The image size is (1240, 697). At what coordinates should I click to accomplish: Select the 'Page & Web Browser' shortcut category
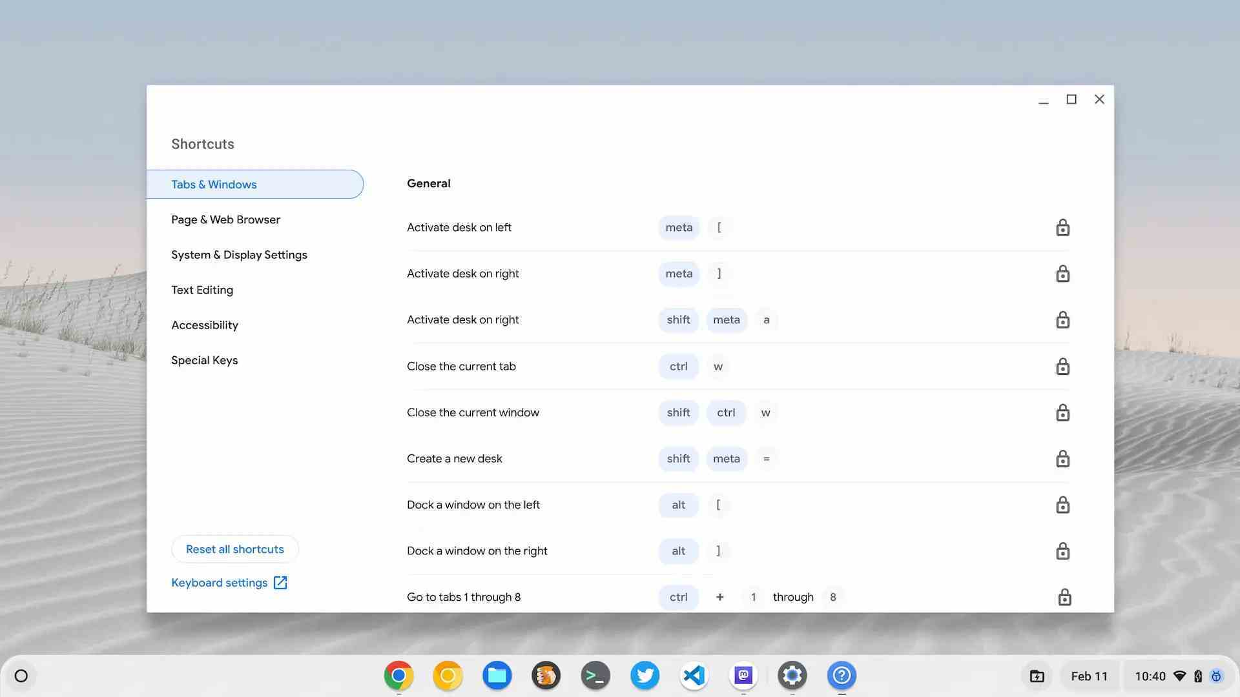click(x=225, y=219)
